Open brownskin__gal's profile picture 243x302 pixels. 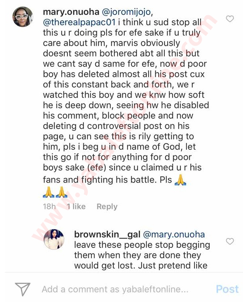tap(54, 240)
